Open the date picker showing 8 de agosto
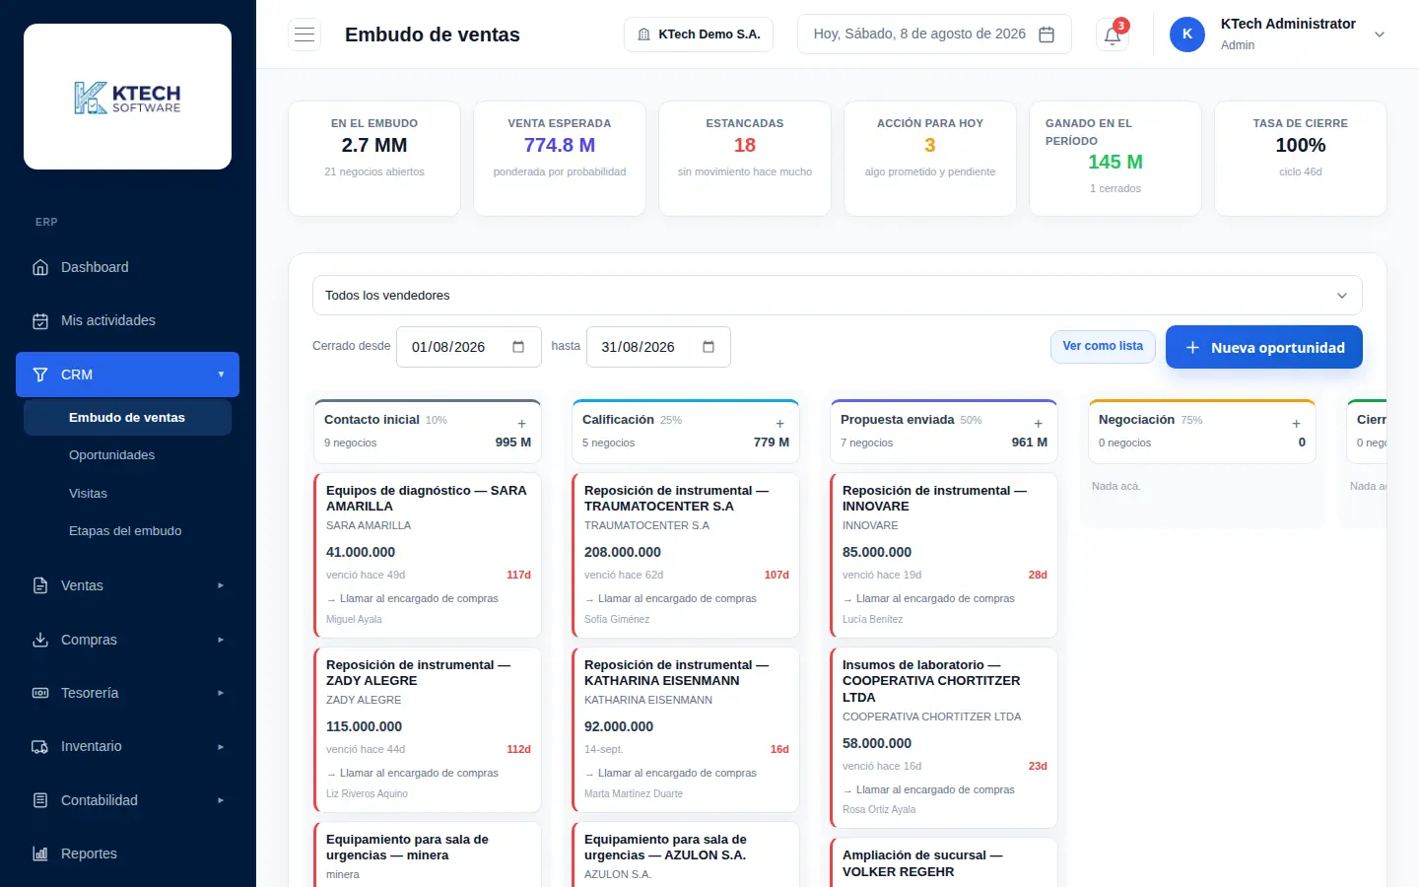 (x=934, y=34)
